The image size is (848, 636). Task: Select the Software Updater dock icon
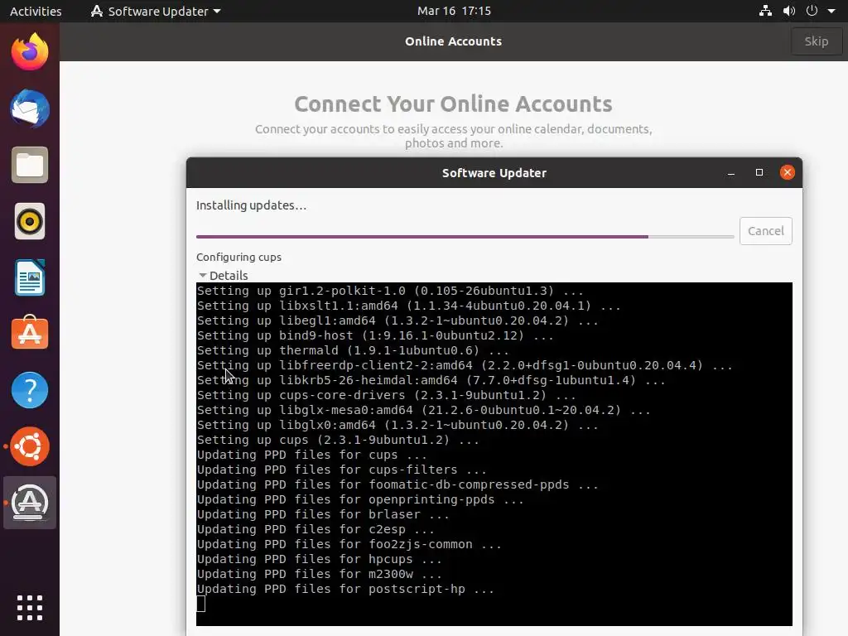point(30,503)
